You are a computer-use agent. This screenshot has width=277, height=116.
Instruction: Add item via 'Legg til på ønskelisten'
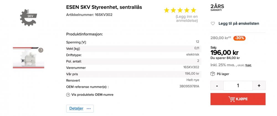(239, 23)
